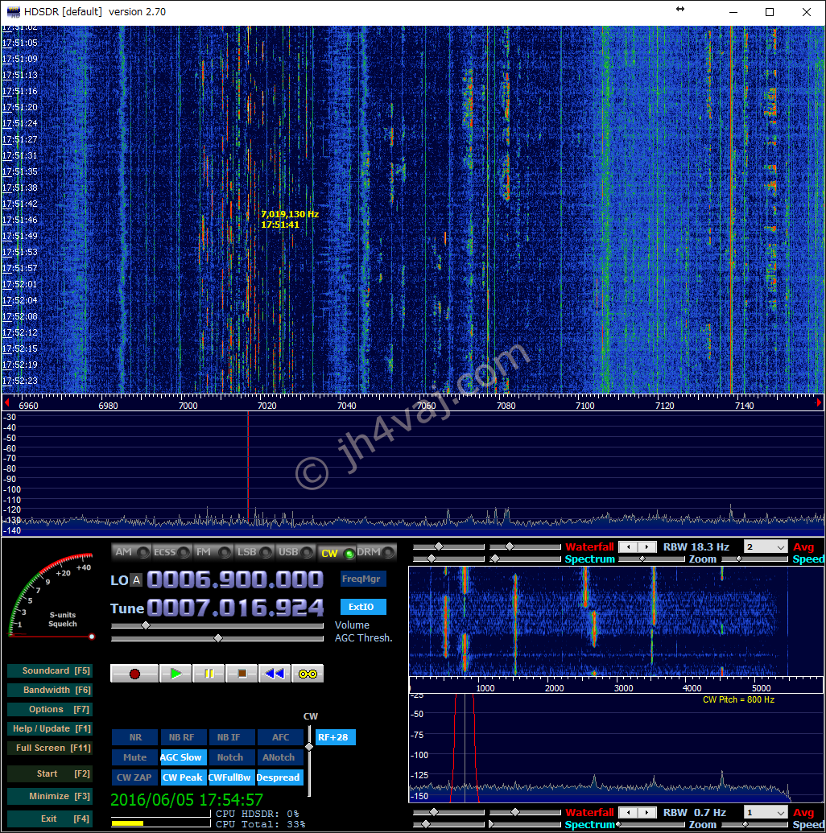
Task: Click the Start [F2] button
Action: pos(50,774)
